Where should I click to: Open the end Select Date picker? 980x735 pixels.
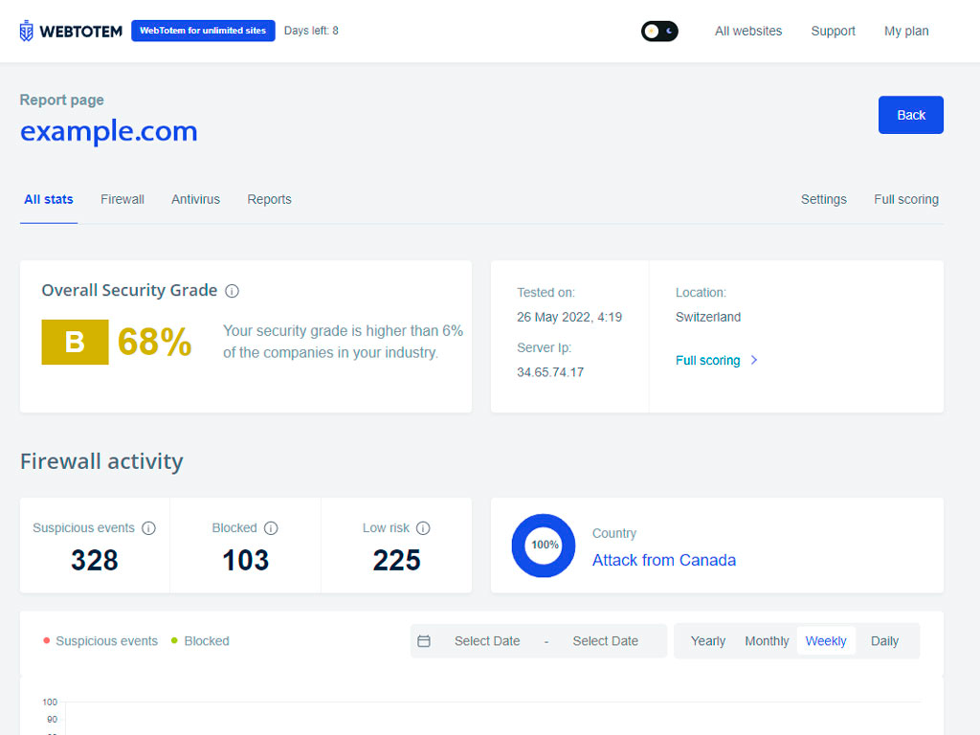[x=605, y=641]
